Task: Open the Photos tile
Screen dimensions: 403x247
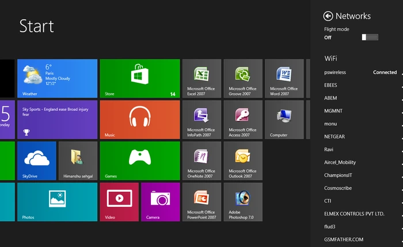Action: pyautogui.click(x=58, y=202)
